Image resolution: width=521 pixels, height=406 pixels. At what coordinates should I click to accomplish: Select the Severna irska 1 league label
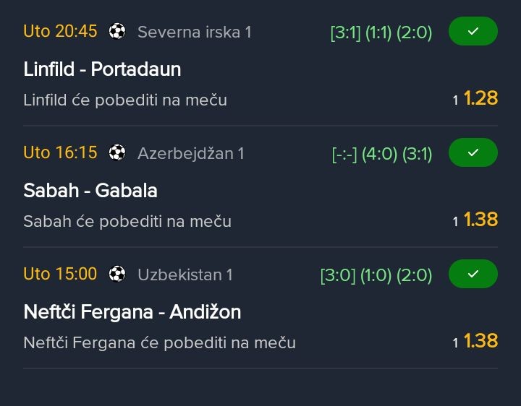pos(194,32)
